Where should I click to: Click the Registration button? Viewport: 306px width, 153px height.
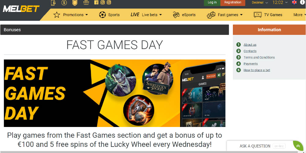point(233,2)
